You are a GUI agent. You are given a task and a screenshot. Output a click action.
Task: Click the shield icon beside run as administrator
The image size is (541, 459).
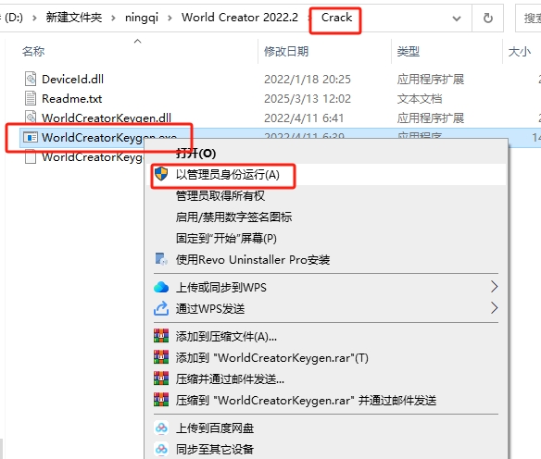pos(161,174)
